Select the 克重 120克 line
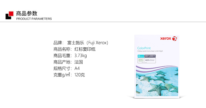The width and height of the screenshot is (206, 108). point(69,75)
